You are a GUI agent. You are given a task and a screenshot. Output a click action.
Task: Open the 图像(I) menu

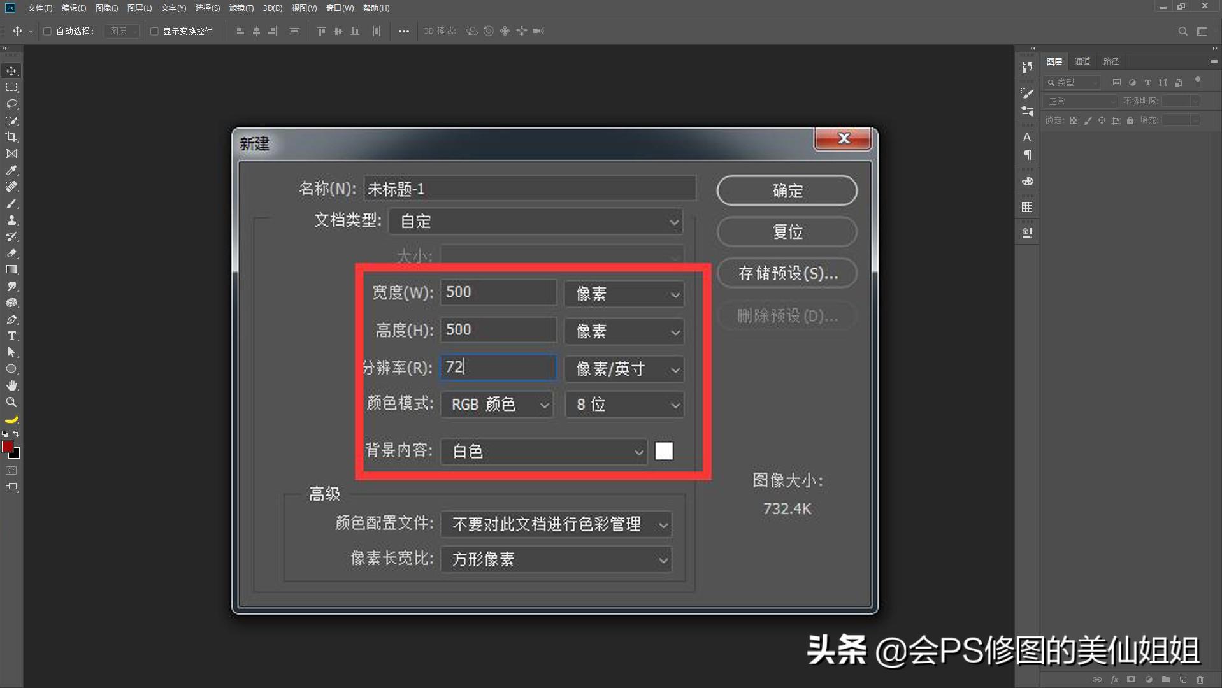pos(106,8)
